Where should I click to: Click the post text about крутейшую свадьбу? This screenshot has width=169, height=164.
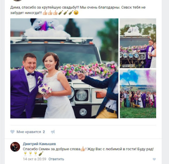(x=78, y=10)
